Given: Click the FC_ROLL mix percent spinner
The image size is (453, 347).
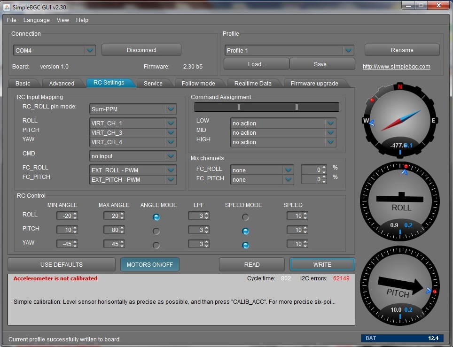Looking at the screenshot, I should pos(324,170).
